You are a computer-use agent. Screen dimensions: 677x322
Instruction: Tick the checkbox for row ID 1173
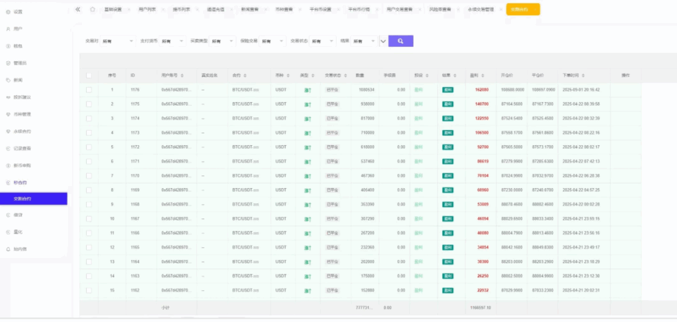(89, 133)
